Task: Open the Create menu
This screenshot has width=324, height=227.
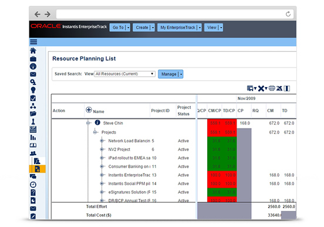Action: [x=144, y=27]
